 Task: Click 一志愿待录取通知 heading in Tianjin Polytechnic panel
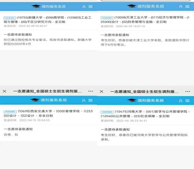pyautogui.click(x=115, y=35)
